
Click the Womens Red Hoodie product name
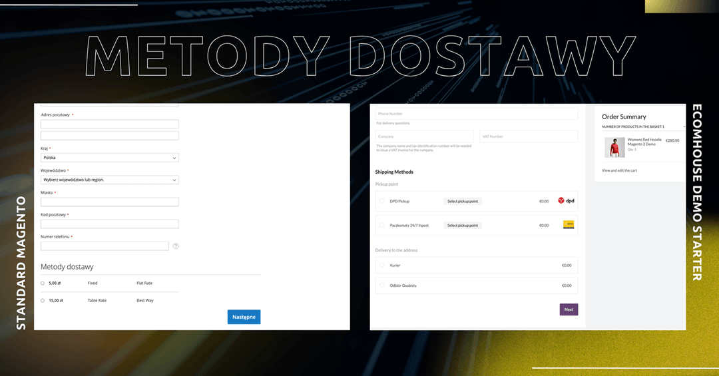[644, 142]
